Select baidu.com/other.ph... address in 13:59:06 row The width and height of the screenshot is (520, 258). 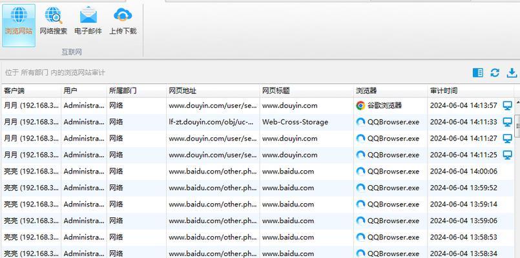pos(213,221)
